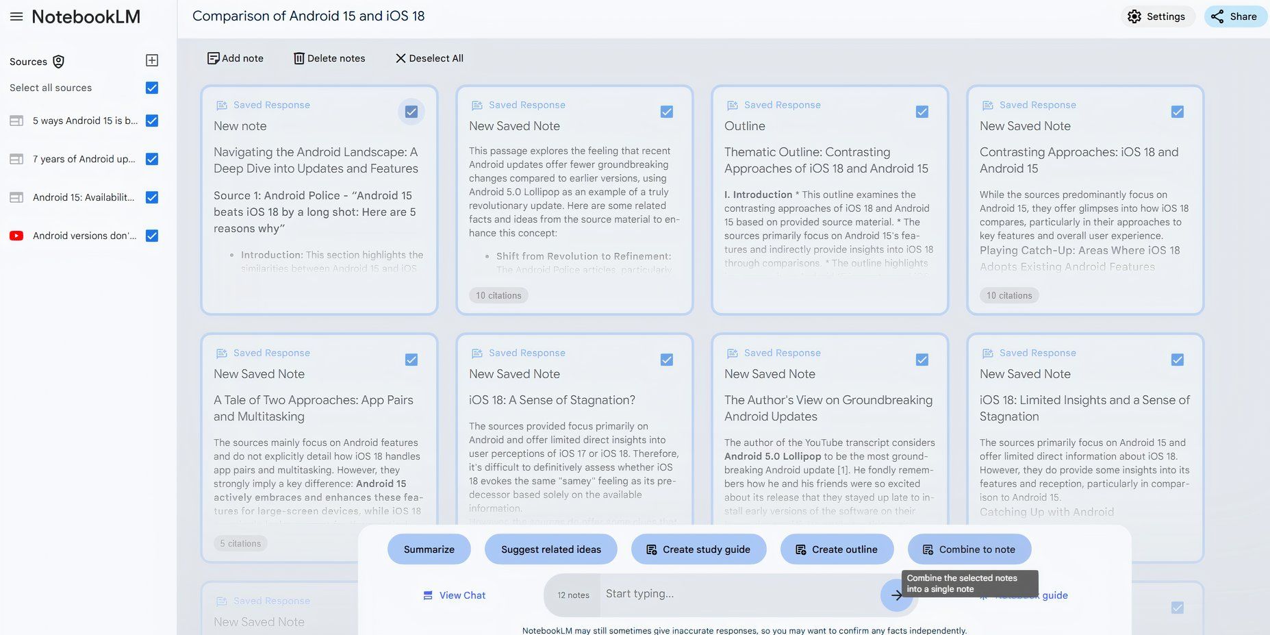Click the Settings gear icon

click(1134, 16)
